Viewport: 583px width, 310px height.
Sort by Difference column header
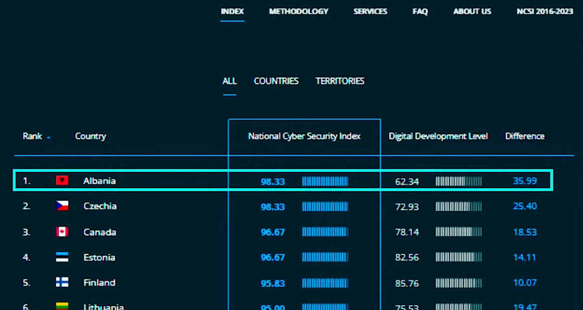point(525,137)
